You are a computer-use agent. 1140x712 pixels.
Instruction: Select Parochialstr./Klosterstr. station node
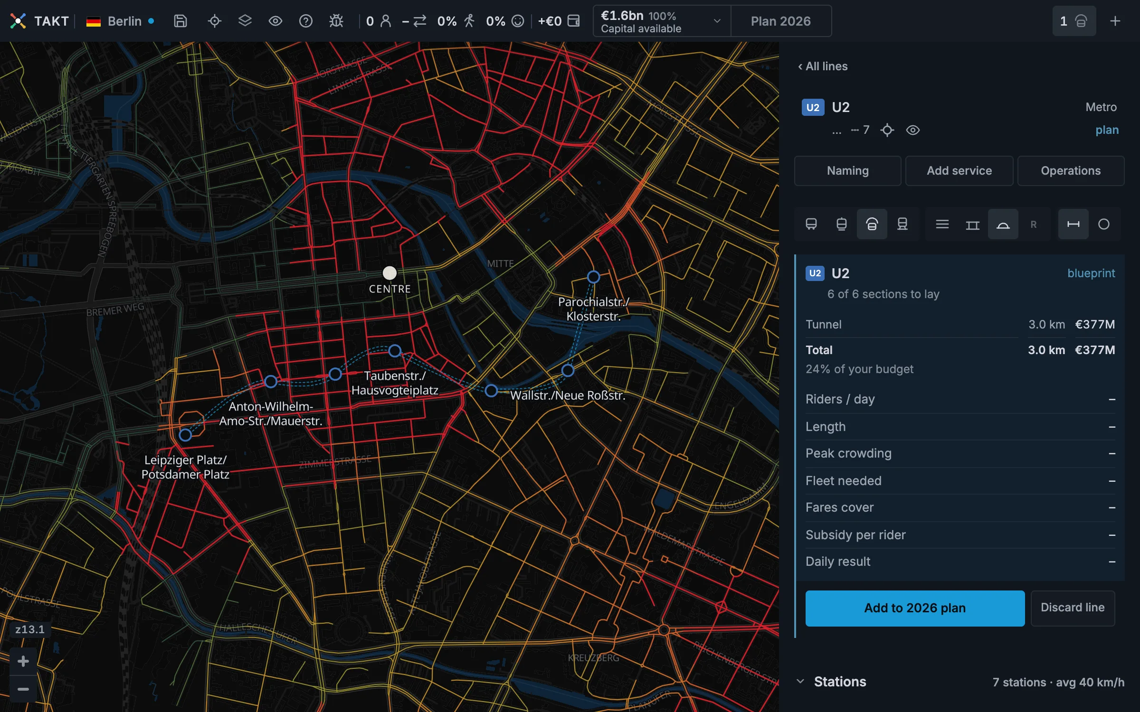(593, 277)
